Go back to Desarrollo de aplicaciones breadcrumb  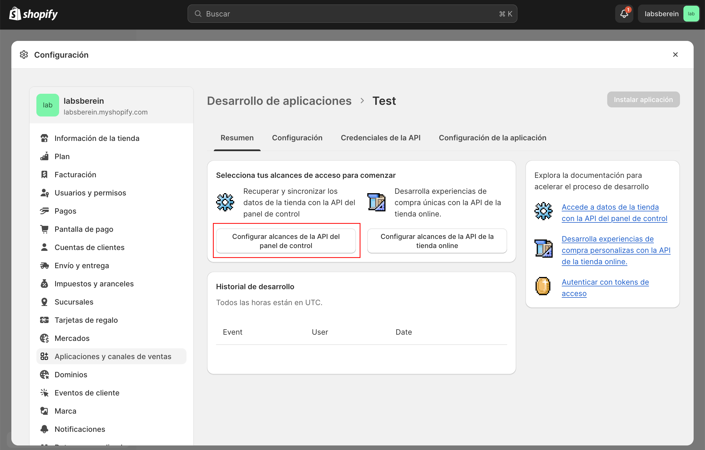pos(279,101)
